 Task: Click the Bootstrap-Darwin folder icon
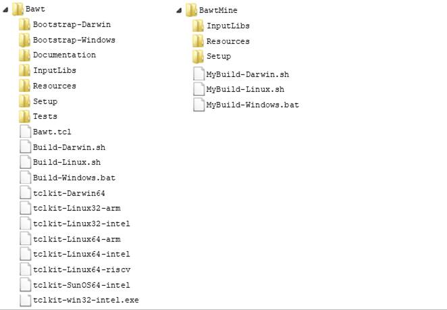point(24,24)
